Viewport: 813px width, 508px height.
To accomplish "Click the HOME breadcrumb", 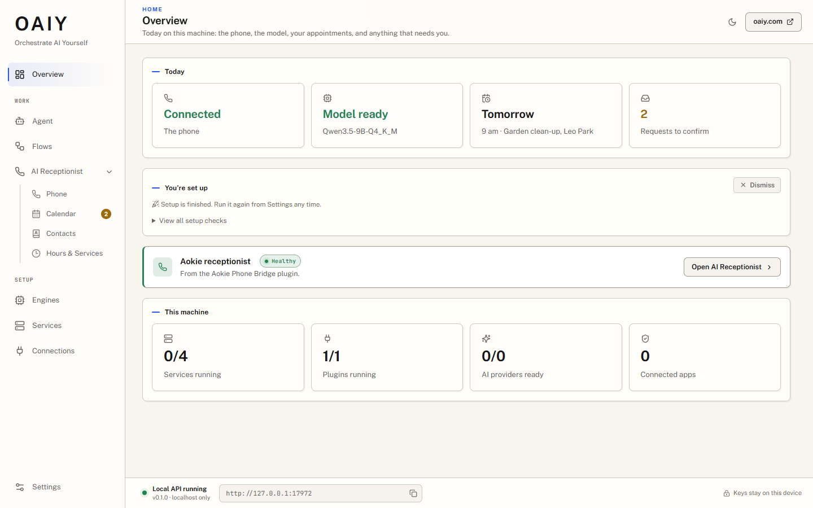I will click(x=152, y=10).
